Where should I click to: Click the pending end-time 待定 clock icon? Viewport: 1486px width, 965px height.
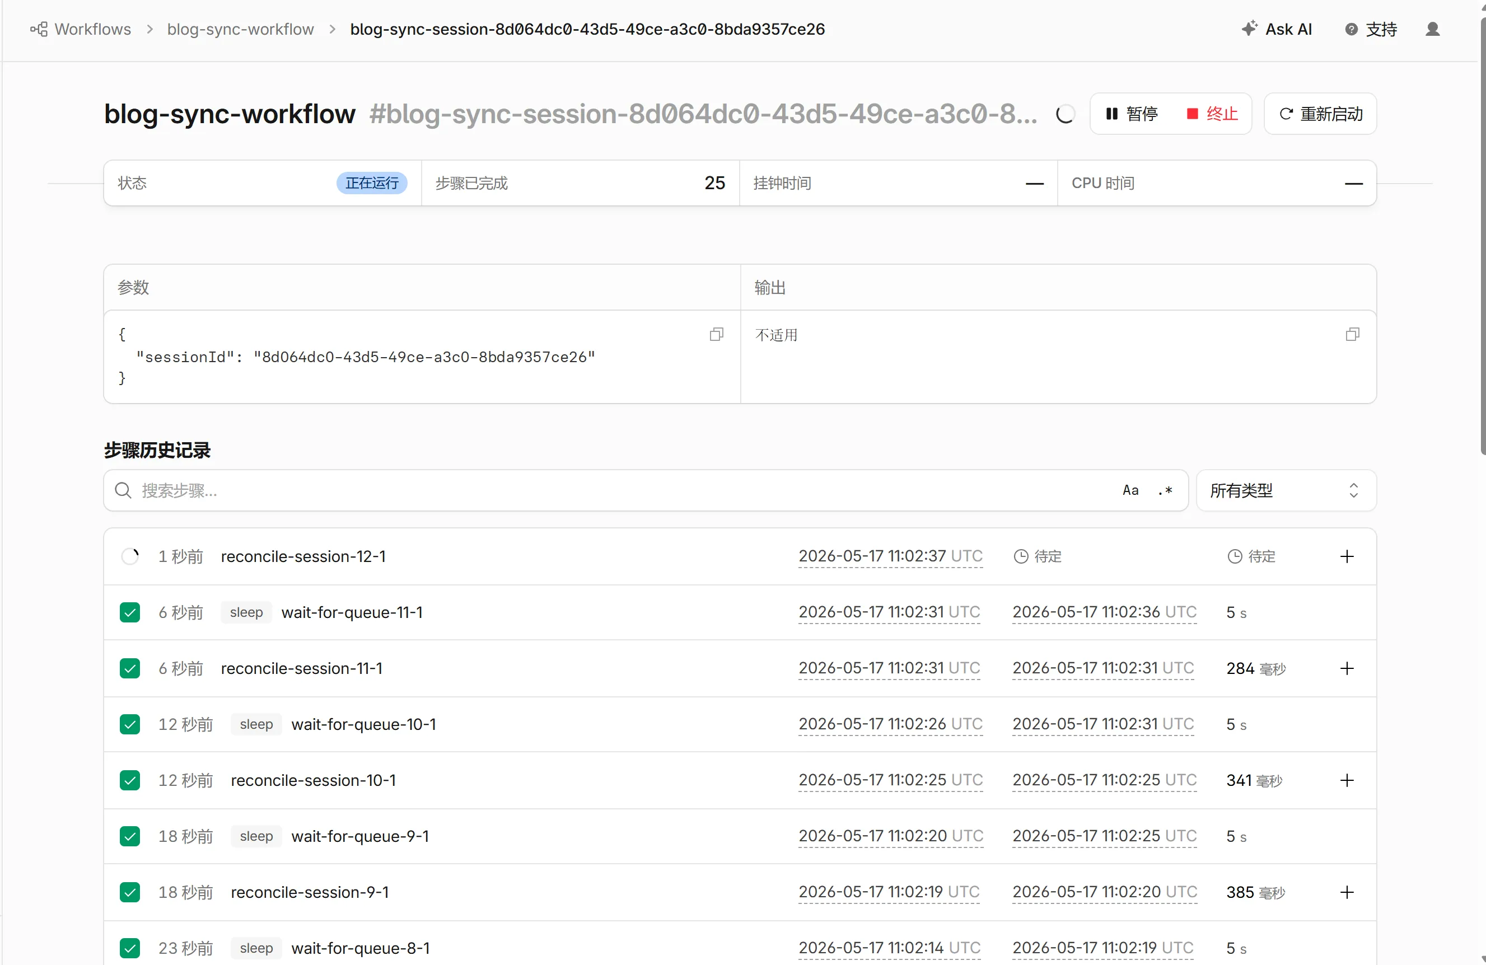tap(1020, 556)
